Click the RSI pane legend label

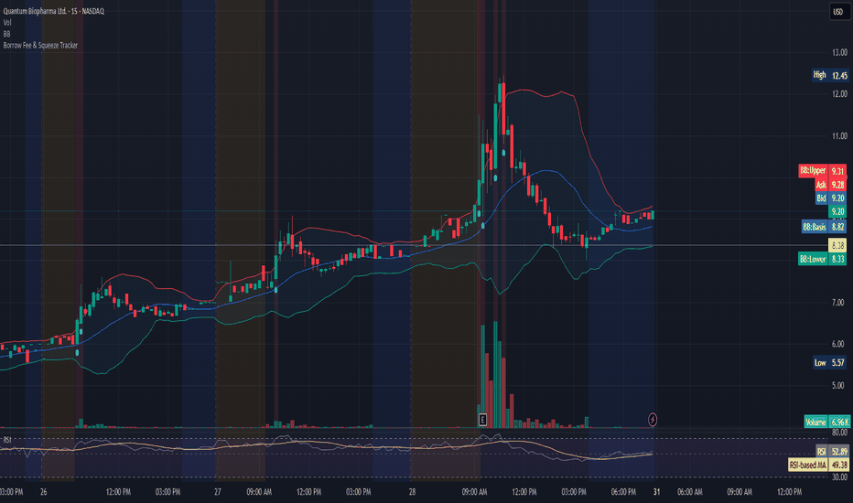(x=7, y=439)
